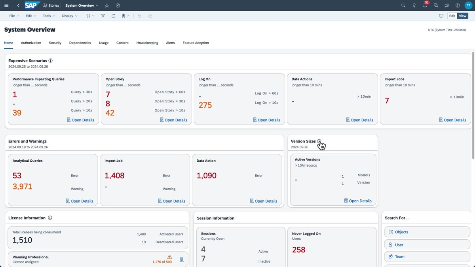Open Details for Import Job errors
The height and width of the screenshot is (267, 475).
tap(171, 201)
